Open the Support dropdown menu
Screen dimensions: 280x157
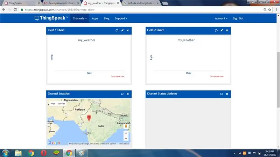point(121,18)
